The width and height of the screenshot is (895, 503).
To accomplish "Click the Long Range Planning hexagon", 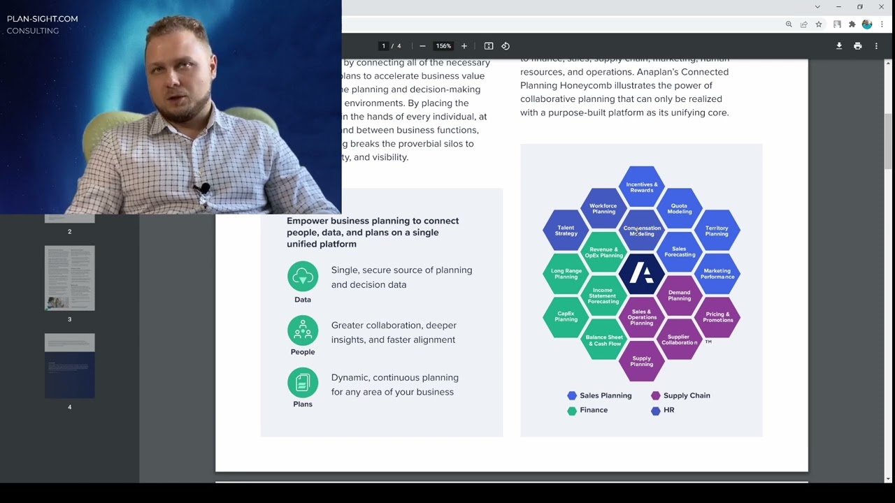I will click(x=566, y=274).
